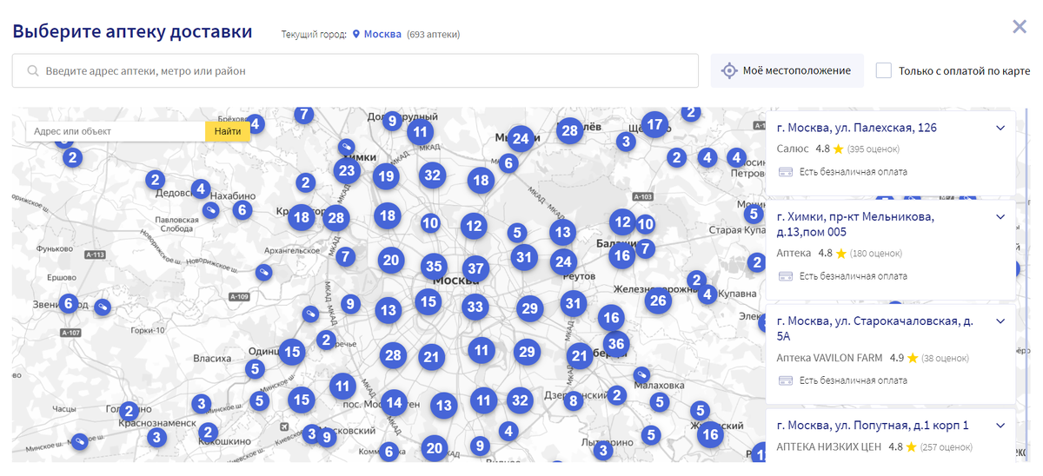Select the cluster marker showing 33
Image resolution: width=1043 pixels, height=476 pixels.
(x=475, y=306)
